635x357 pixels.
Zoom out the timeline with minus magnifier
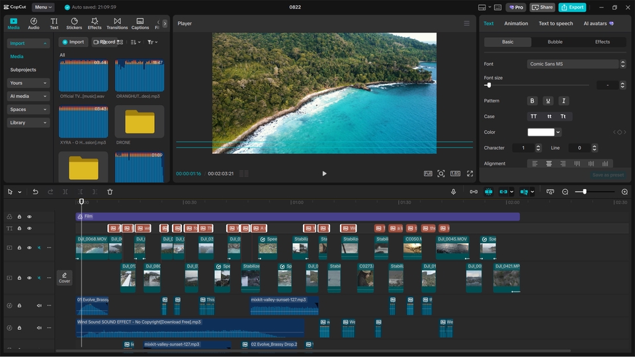[566, 192]
